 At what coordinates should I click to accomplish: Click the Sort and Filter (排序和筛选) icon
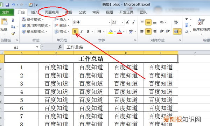(201, 22)
